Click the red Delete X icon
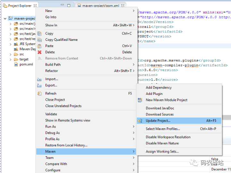231x173 pixels. click(39, 52)
